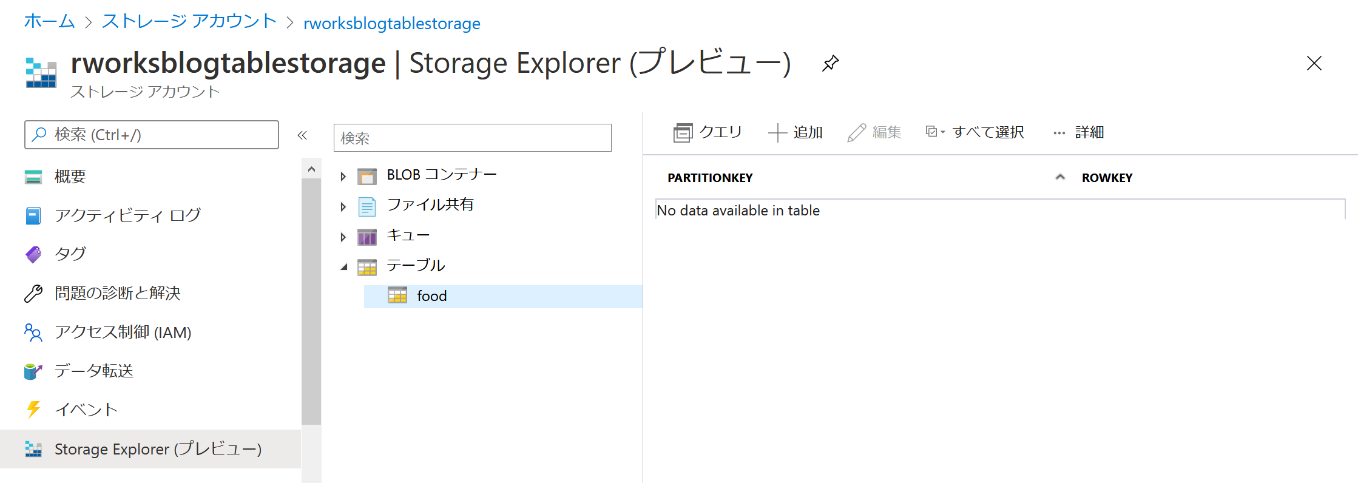Image resolution: width=1358 pixels, height=483 pixels.
Task: Open アクセス制御 (IAM) in the sidebar
Action: pos(123,332)
